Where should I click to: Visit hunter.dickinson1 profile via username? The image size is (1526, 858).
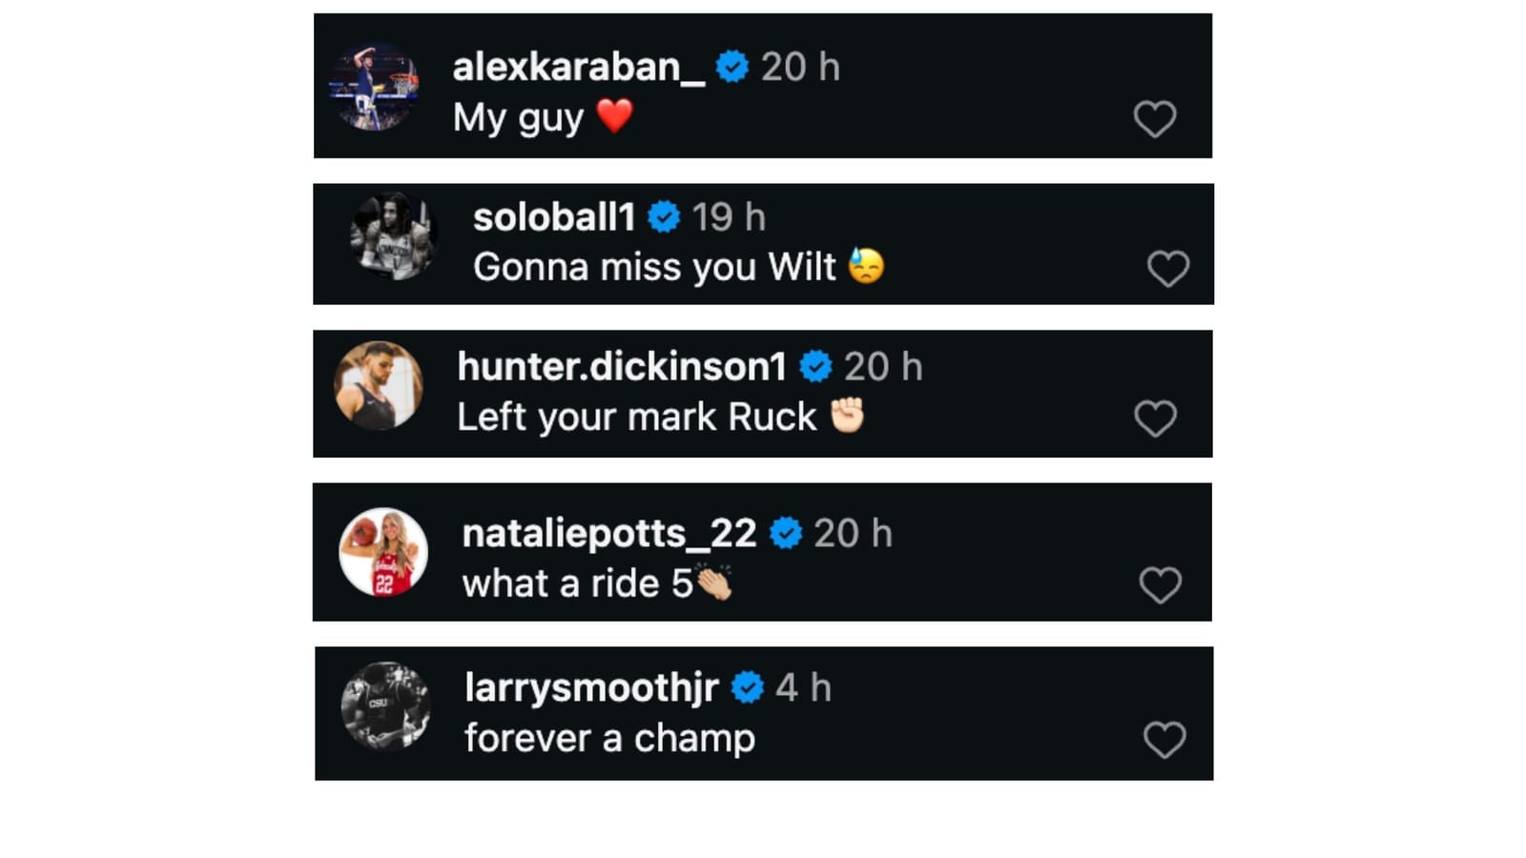coord(622,366)
